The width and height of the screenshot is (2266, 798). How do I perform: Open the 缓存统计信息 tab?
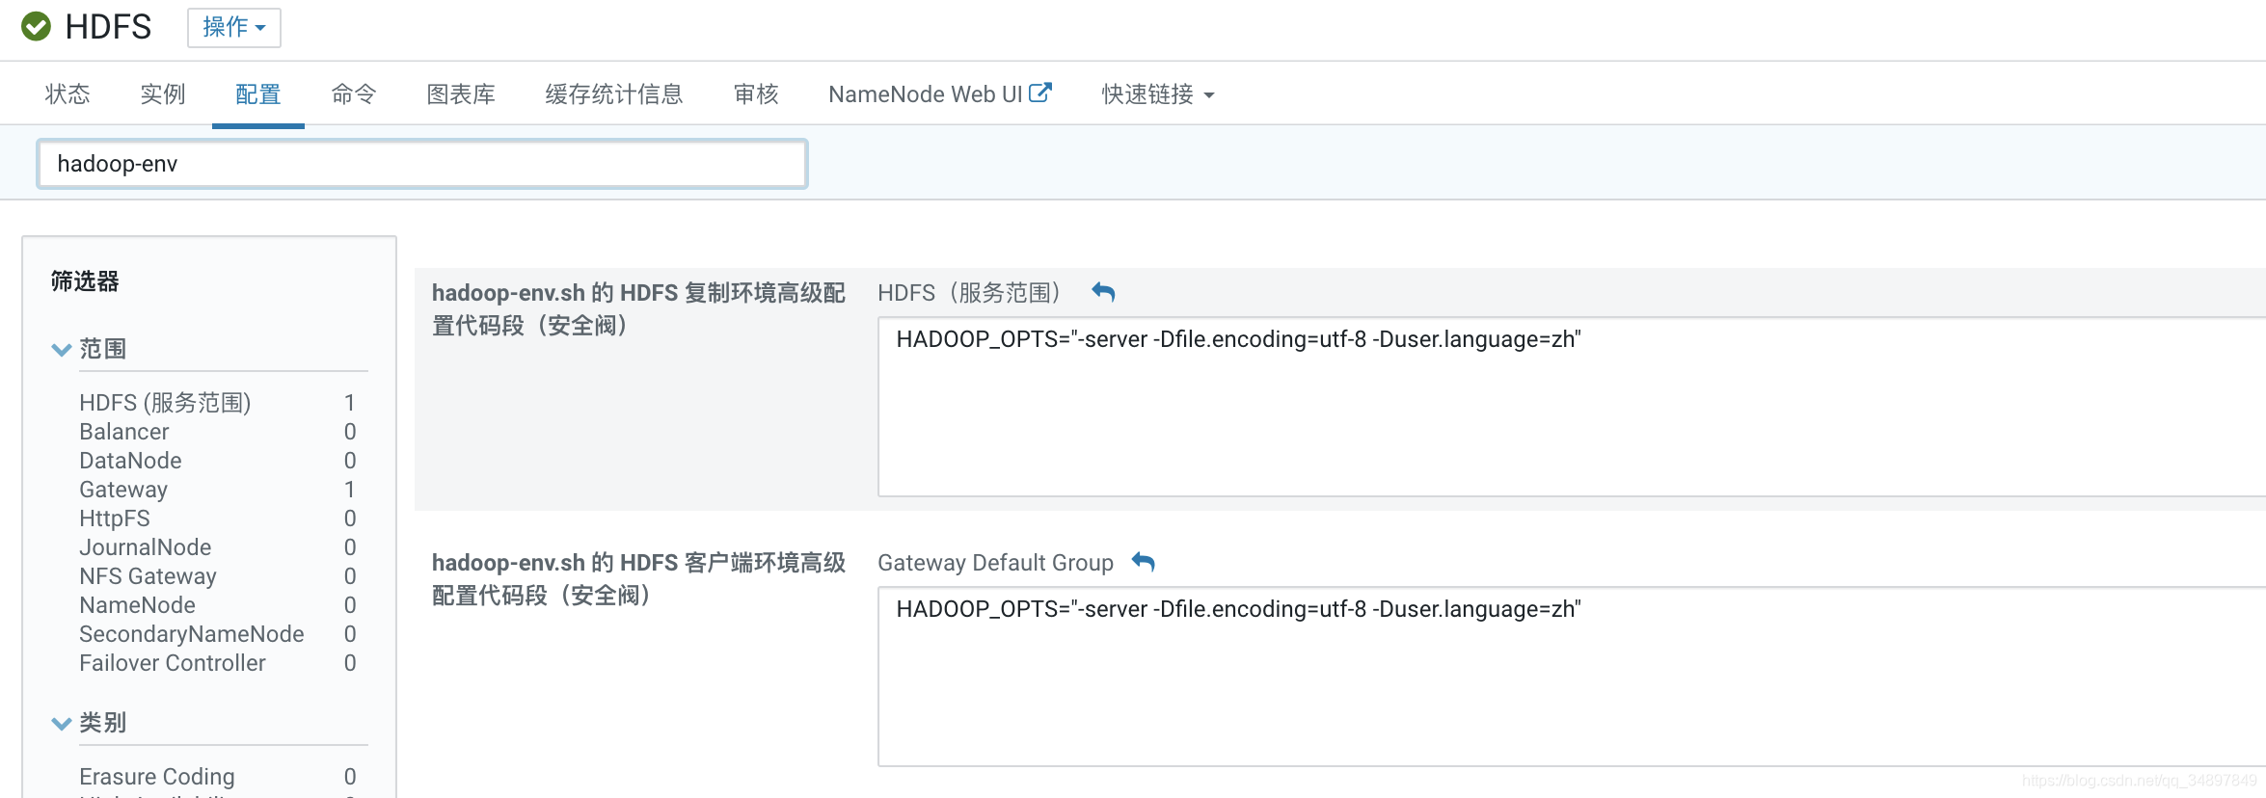point(614,93)
